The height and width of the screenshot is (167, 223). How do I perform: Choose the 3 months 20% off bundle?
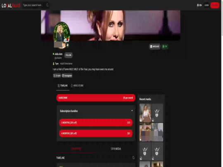96,122
